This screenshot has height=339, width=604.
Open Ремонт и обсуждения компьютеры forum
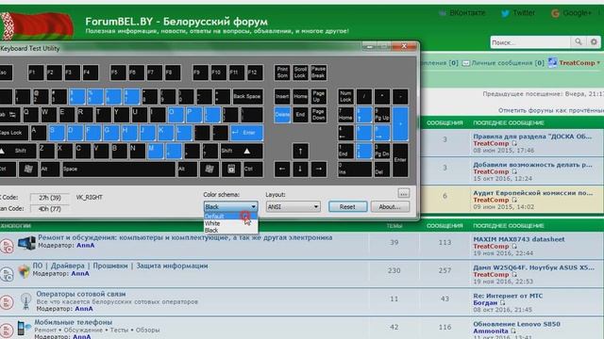(x=185, y=237)
